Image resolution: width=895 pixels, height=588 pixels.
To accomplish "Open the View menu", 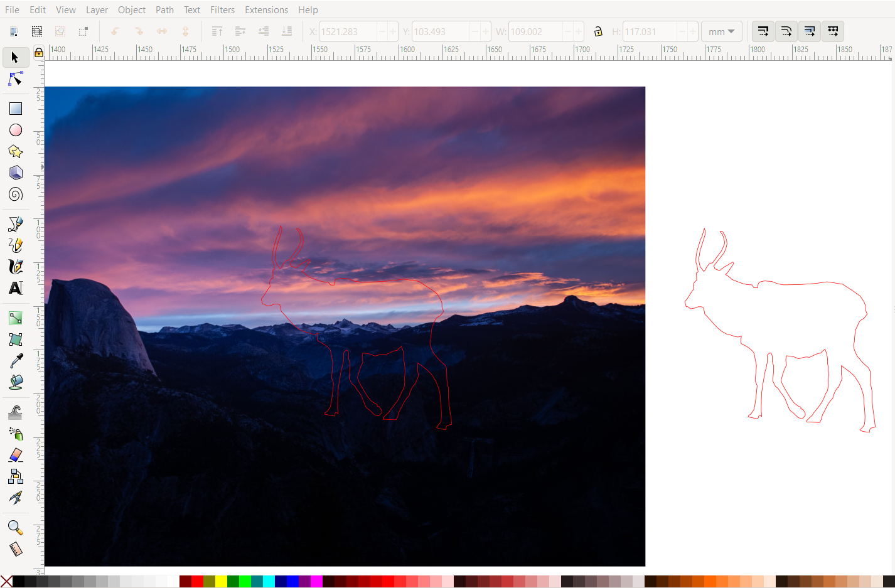I will click(x=66, y=9).
